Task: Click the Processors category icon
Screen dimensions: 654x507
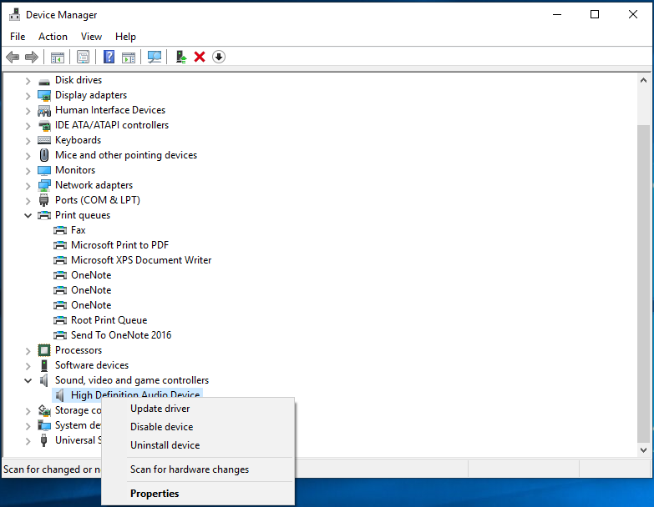Action: [44, 350]
